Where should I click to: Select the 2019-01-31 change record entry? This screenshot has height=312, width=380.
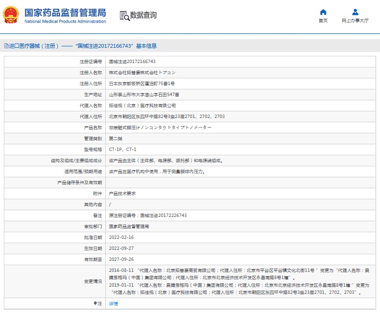click(x=239, y=289)
